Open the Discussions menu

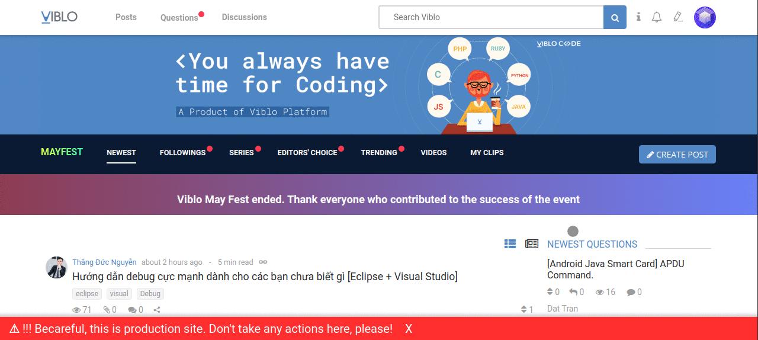pos(245,17)
